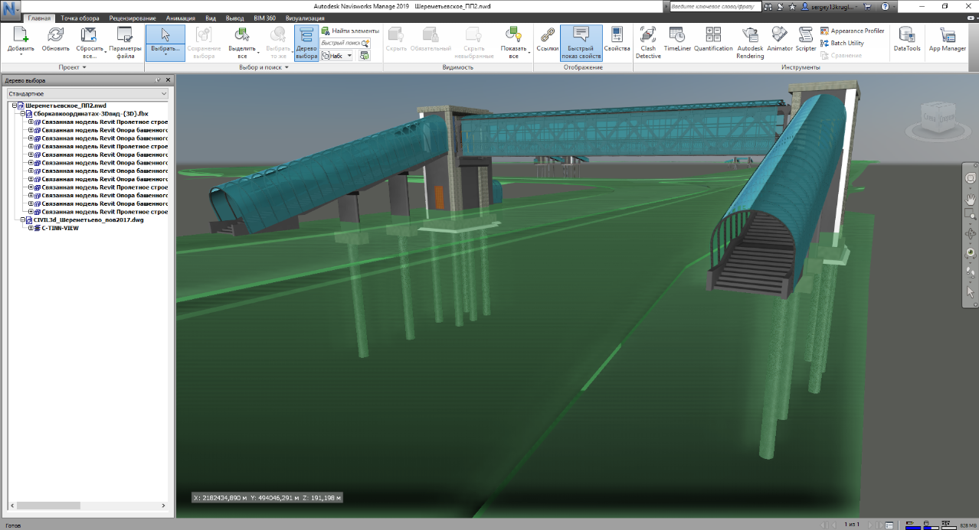Open the Clash Detective tool
The width and height of the screenshot is (979, 530).
[647, 42]
